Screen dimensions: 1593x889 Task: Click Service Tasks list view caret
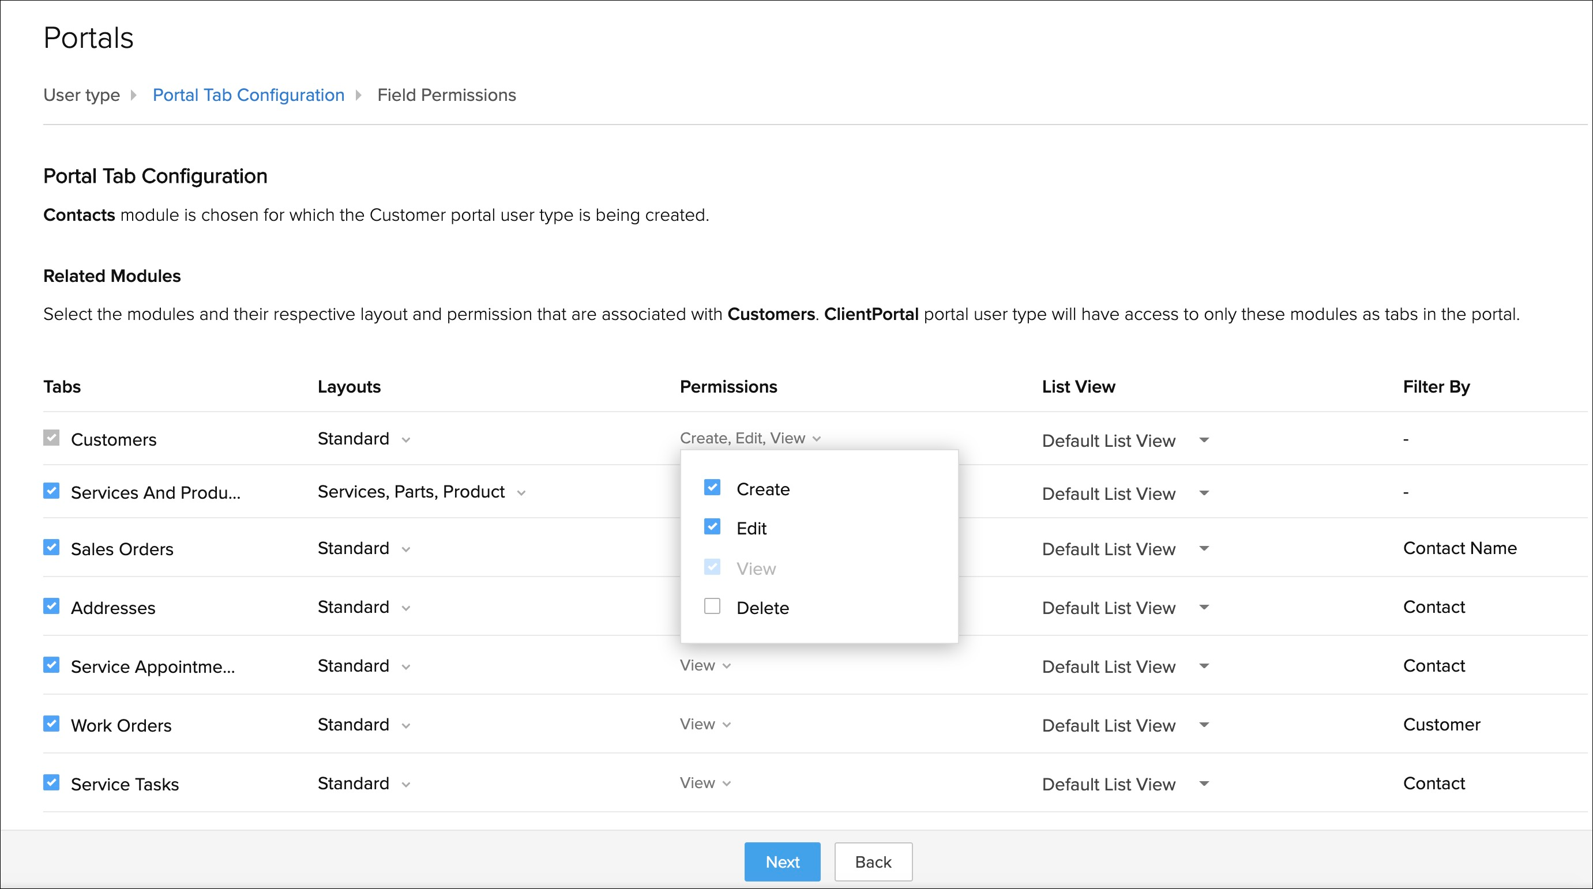[x=1204, y=783]
